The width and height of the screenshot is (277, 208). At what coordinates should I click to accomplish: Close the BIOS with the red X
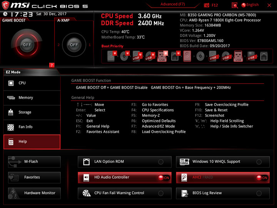tap(269, 5)
